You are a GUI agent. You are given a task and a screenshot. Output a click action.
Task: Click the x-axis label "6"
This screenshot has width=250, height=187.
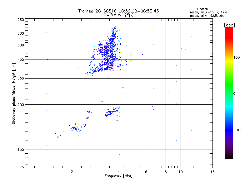[146, 172]
